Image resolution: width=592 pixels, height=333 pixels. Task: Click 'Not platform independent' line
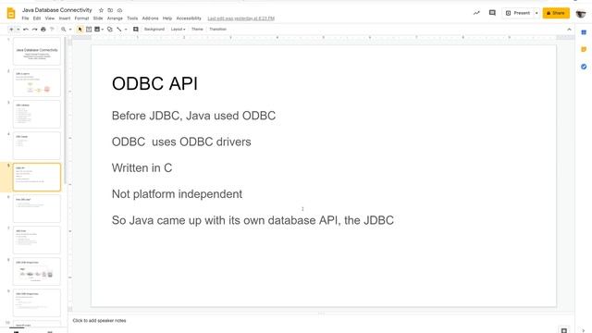click(x=177, y=194)
